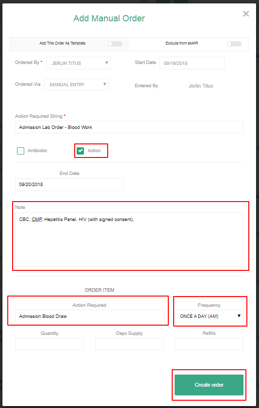Click the Ordered By dropdown arrow icon
Screen dimensions: 259x408
pyautogui.click(x=107, y=63)
